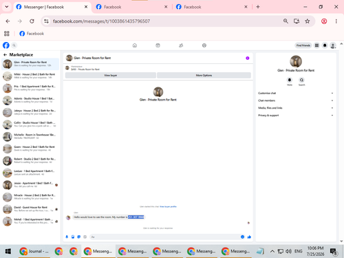Click the More Options button
This screenshot has height=258, width=344.
(x=204, y=75)
